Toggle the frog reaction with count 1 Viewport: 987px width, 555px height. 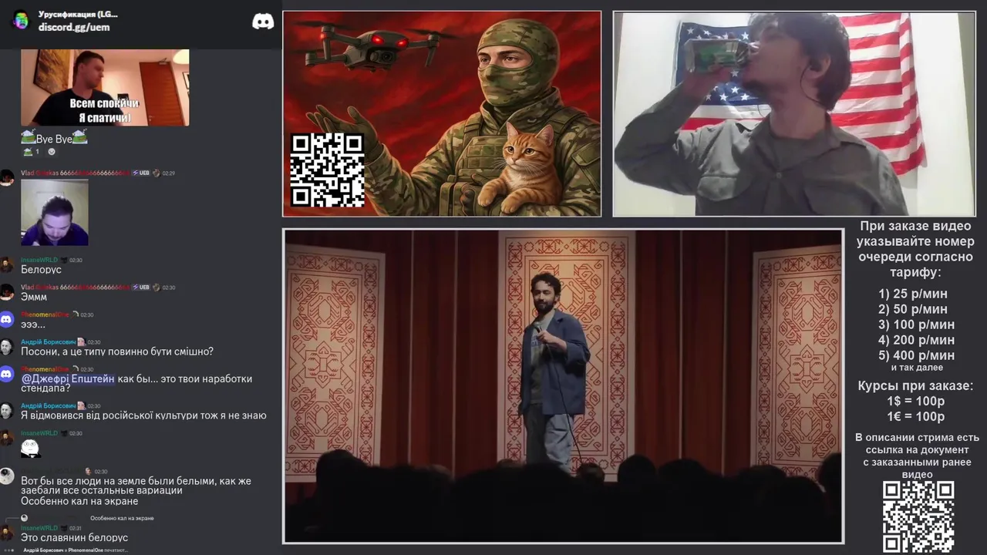[x=31, y=152]
